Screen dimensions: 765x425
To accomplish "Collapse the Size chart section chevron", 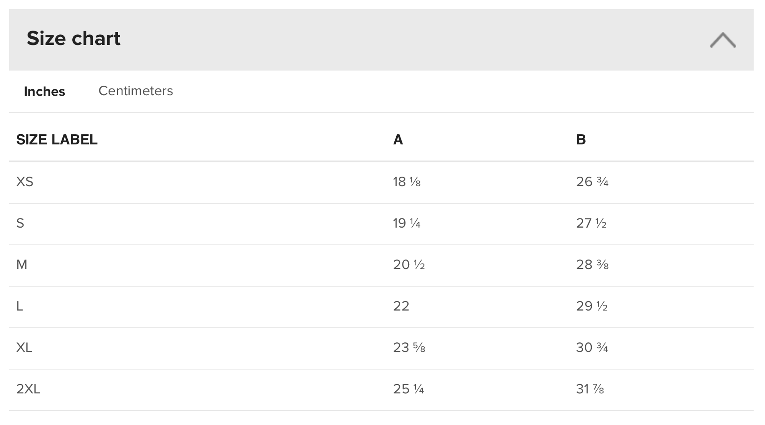I will [x=723, y=40].
